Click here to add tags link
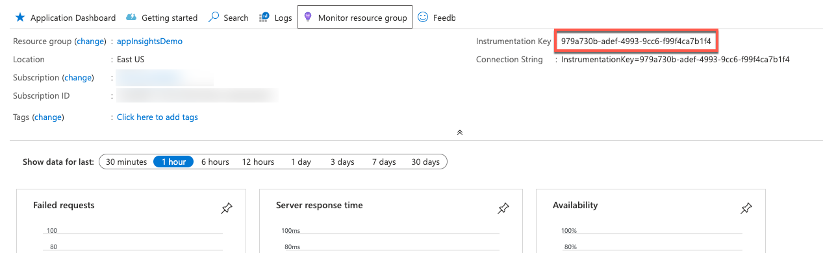 coord(157,117)
